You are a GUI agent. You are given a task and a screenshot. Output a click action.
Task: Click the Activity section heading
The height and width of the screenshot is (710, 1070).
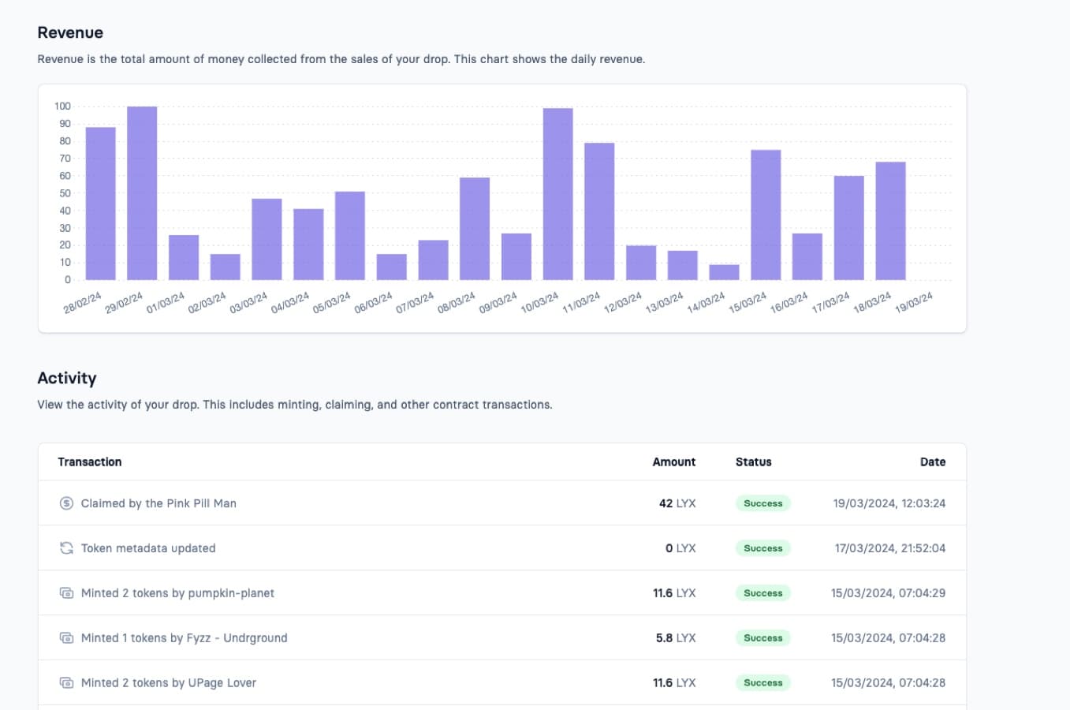coord(67,378)
